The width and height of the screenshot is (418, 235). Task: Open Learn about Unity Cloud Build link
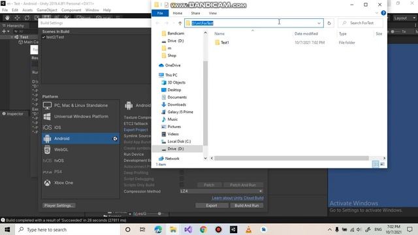click(238, 198)
